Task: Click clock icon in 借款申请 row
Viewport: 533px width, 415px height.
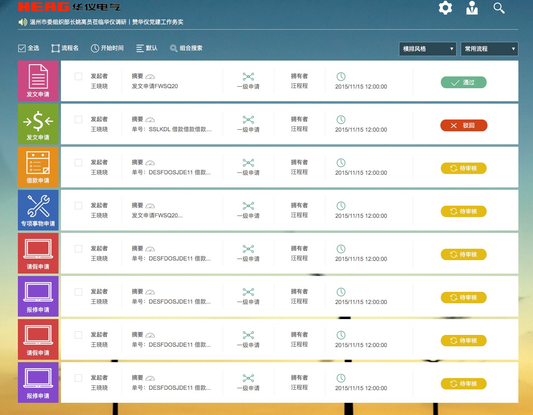Action: pos(341,163)
